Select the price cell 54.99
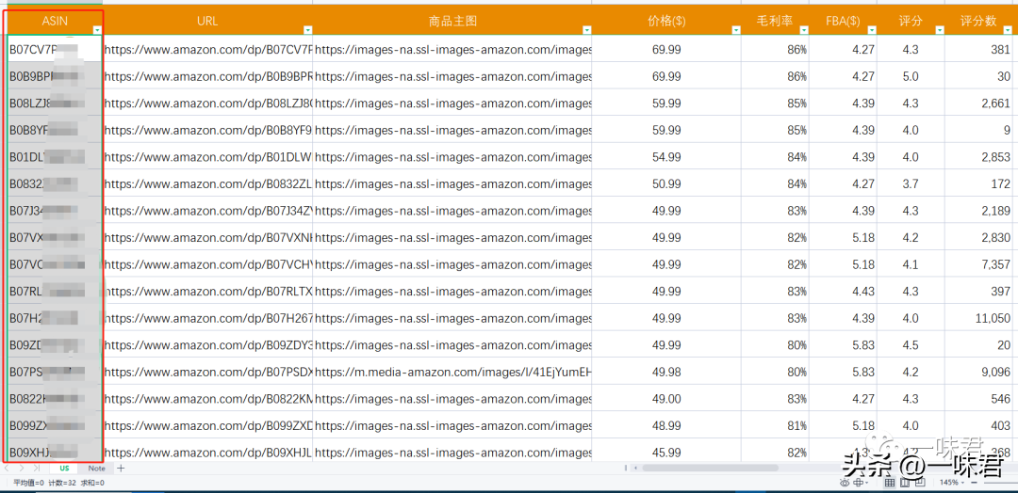Viewport: 1018px width, 493px height. (x=666, y=157)
